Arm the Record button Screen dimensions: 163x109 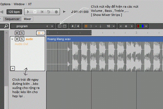click(x=56, y=12)
